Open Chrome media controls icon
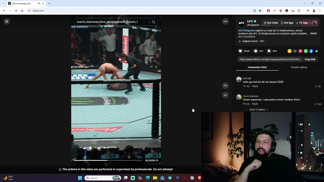The height and width of the screenshot is (182, 324). 308,11
